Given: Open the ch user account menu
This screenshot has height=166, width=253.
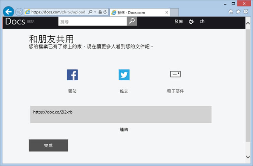Looking at the screenshot, I should point(202,21).
